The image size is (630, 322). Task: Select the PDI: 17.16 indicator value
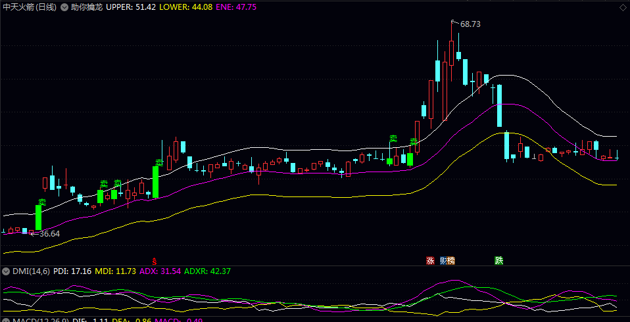[x=72, y=271]
